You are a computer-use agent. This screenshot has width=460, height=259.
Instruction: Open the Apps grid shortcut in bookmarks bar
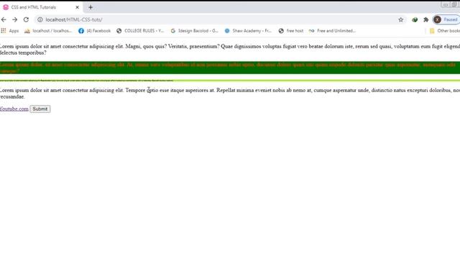(x=10, y=31)
